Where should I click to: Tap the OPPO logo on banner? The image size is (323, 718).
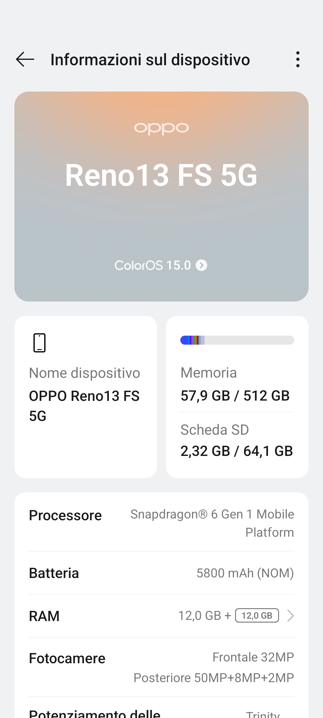161,128
